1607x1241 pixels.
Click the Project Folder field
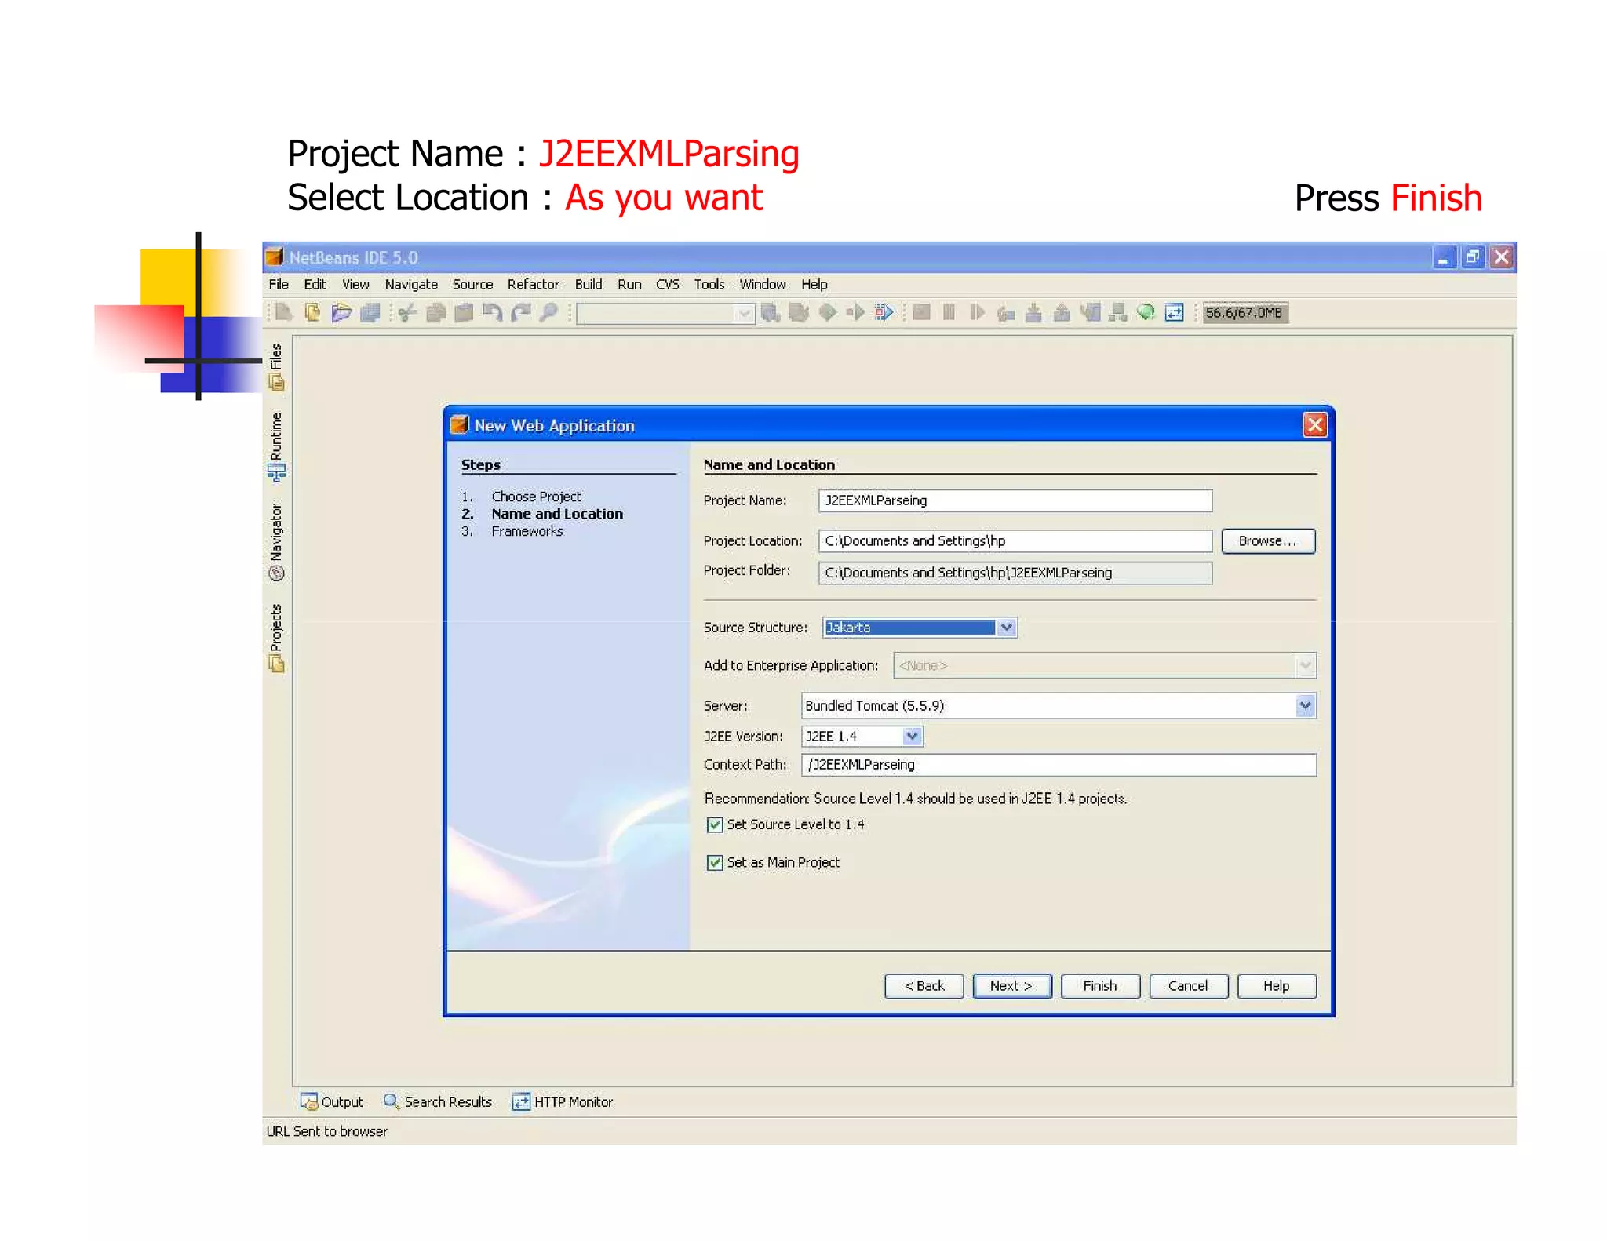click(x=1015, y=573)
